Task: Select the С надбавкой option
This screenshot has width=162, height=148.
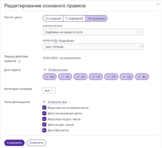Action: 74,18
